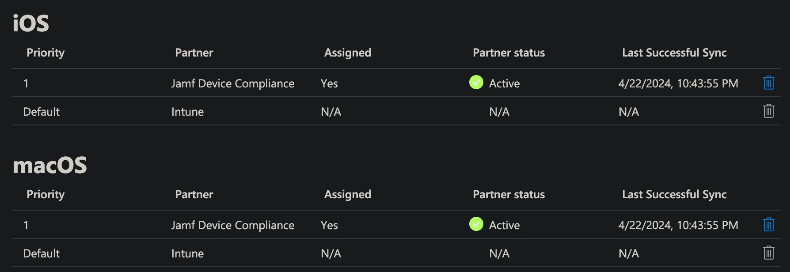Click the green Active checkmark under iOS
The height and width of the screenshot is (272, 790).
[476, 82]
